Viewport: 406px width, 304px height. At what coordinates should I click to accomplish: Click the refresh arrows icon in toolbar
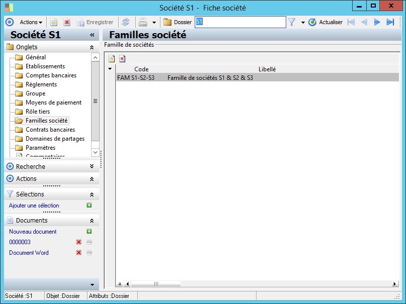tap(126, 22)
